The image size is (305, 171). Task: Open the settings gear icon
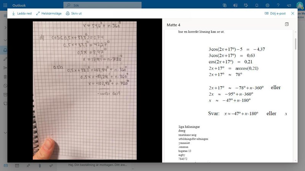[267, 5]
